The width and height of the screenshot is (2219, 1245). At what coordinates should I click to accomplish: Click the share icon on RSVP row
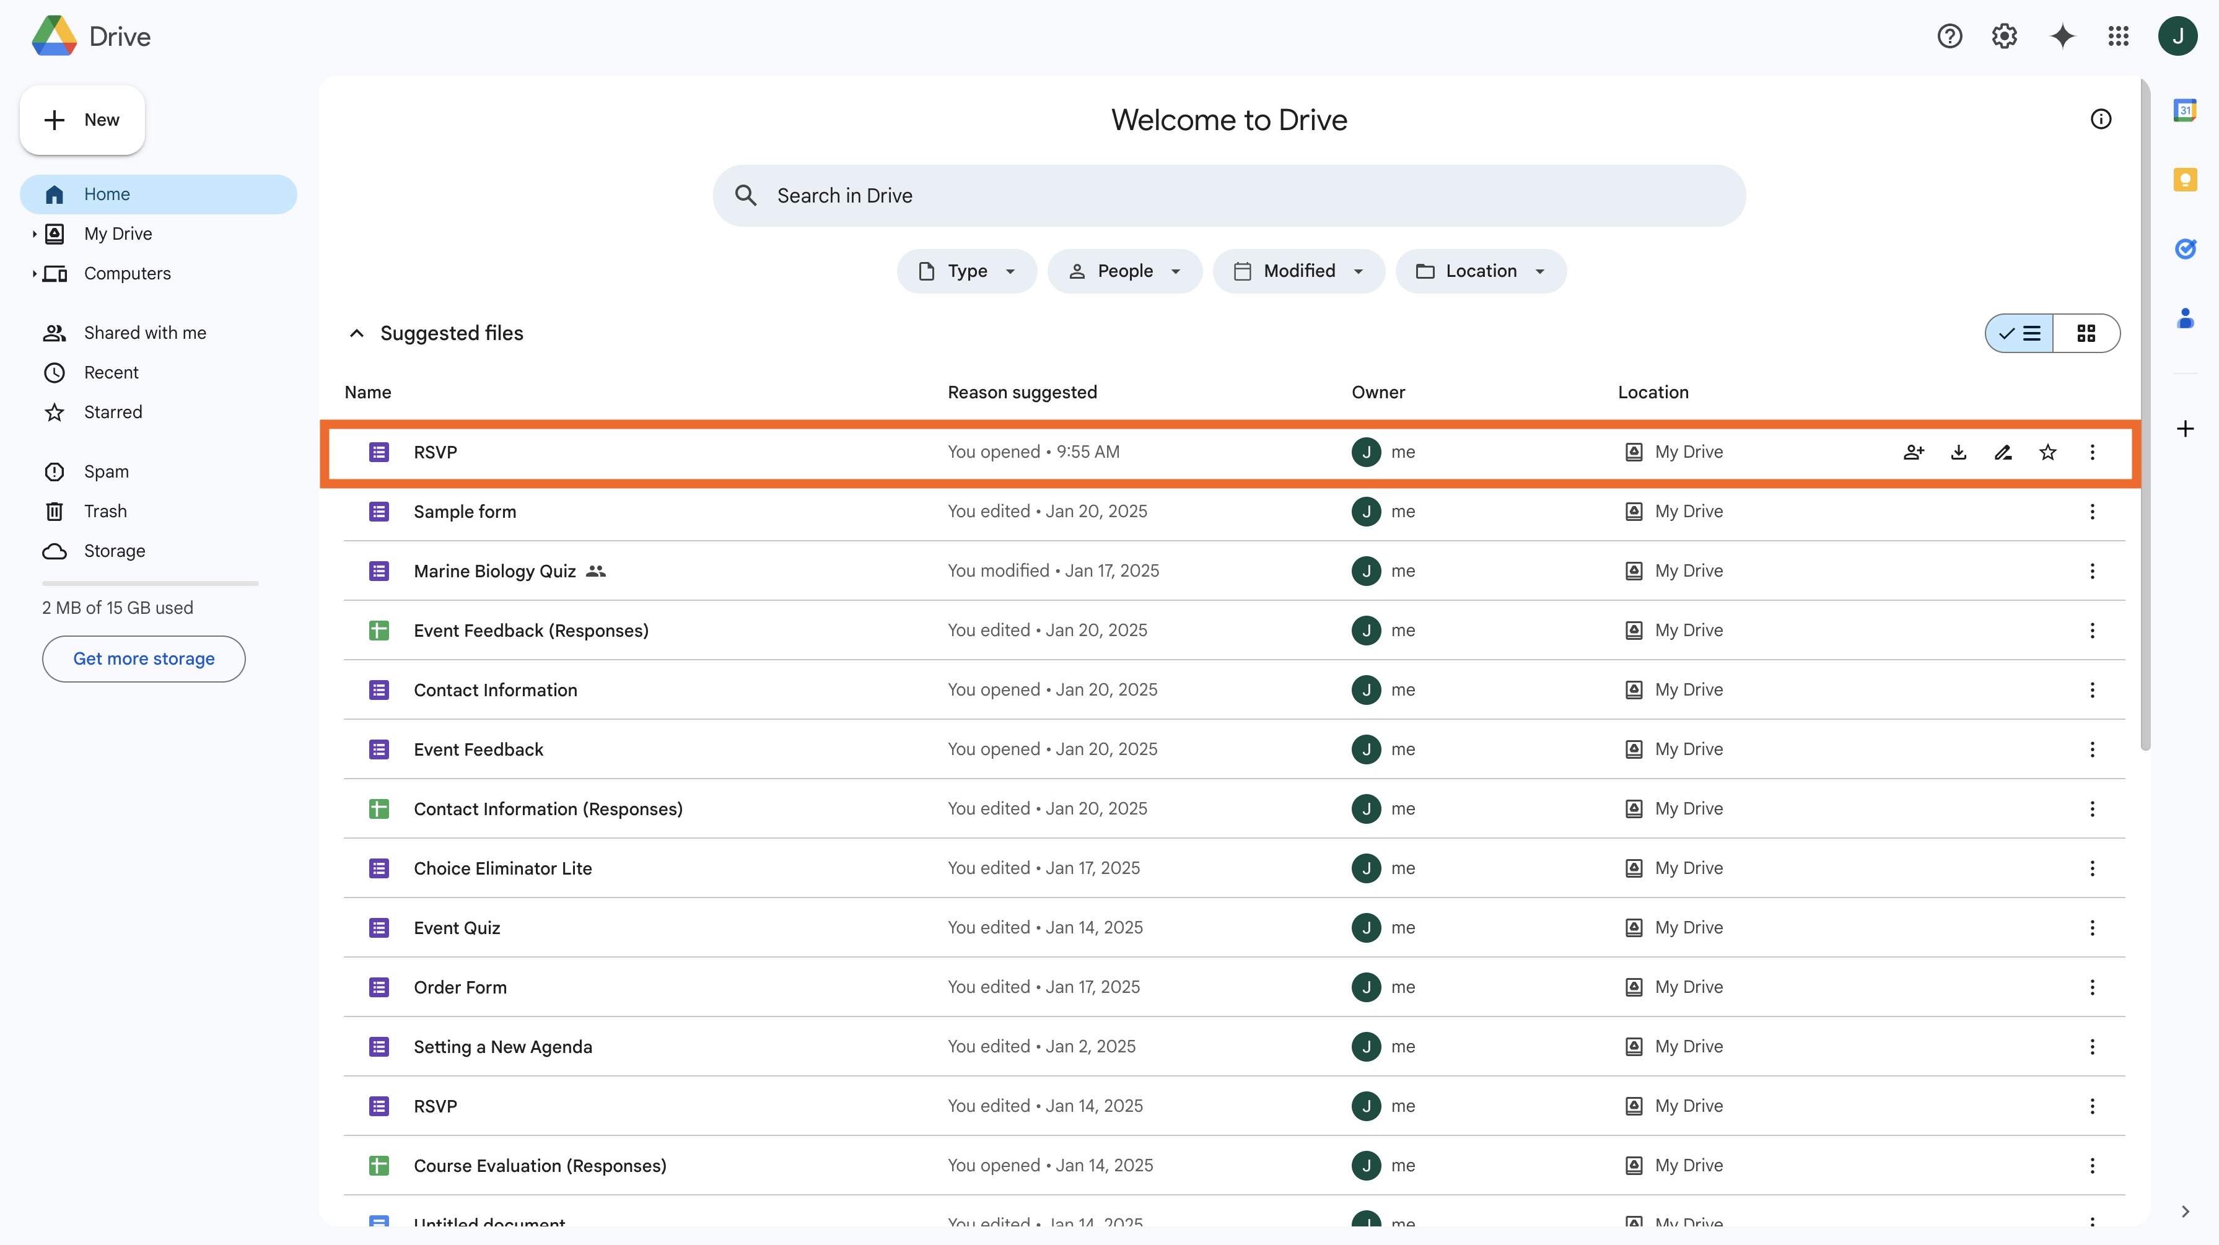pyautogui.click(x=1913, y=452)
